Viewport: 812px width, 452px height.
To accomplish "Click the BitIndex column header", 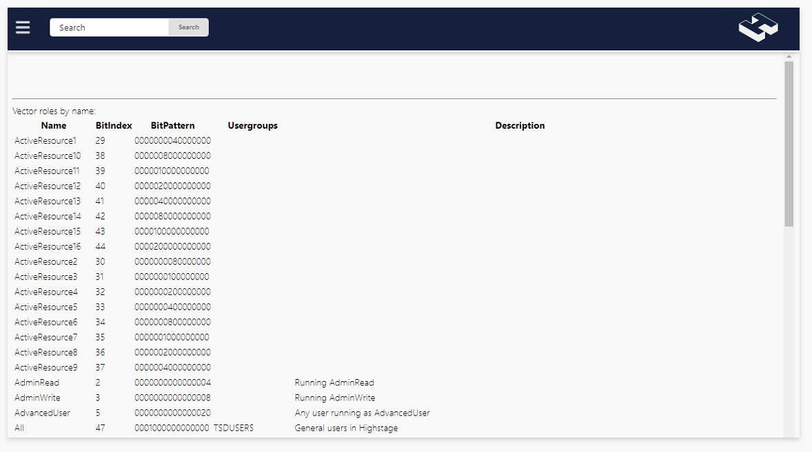I will [x=114, y=125].
